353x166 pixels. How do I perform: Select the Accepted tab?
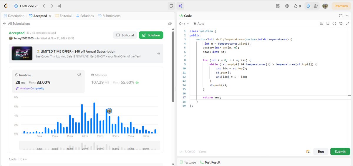tap(38, 16)
